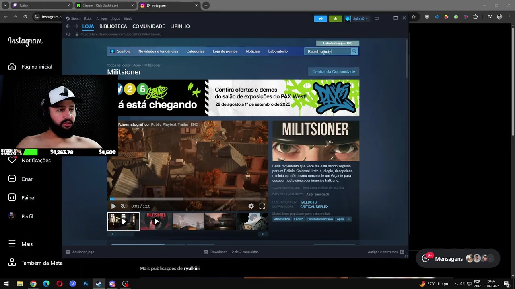Open Steam notifications bell

point(336,18)
